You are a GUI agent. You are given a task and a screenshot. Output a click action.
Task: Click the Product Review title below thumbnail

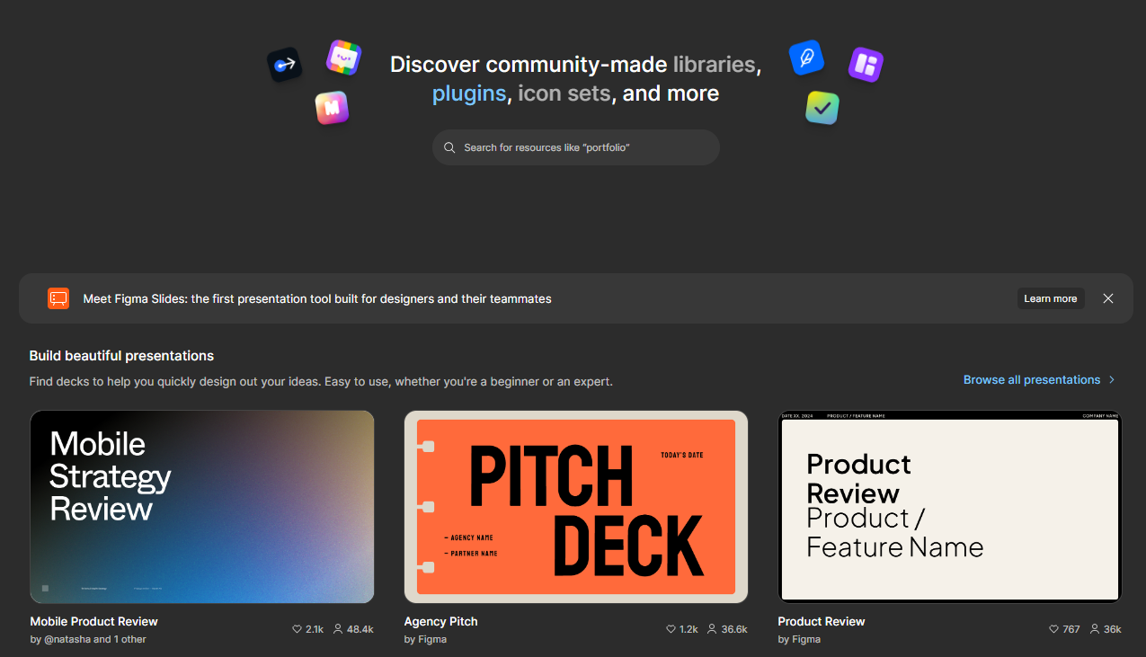click(822, 621)
